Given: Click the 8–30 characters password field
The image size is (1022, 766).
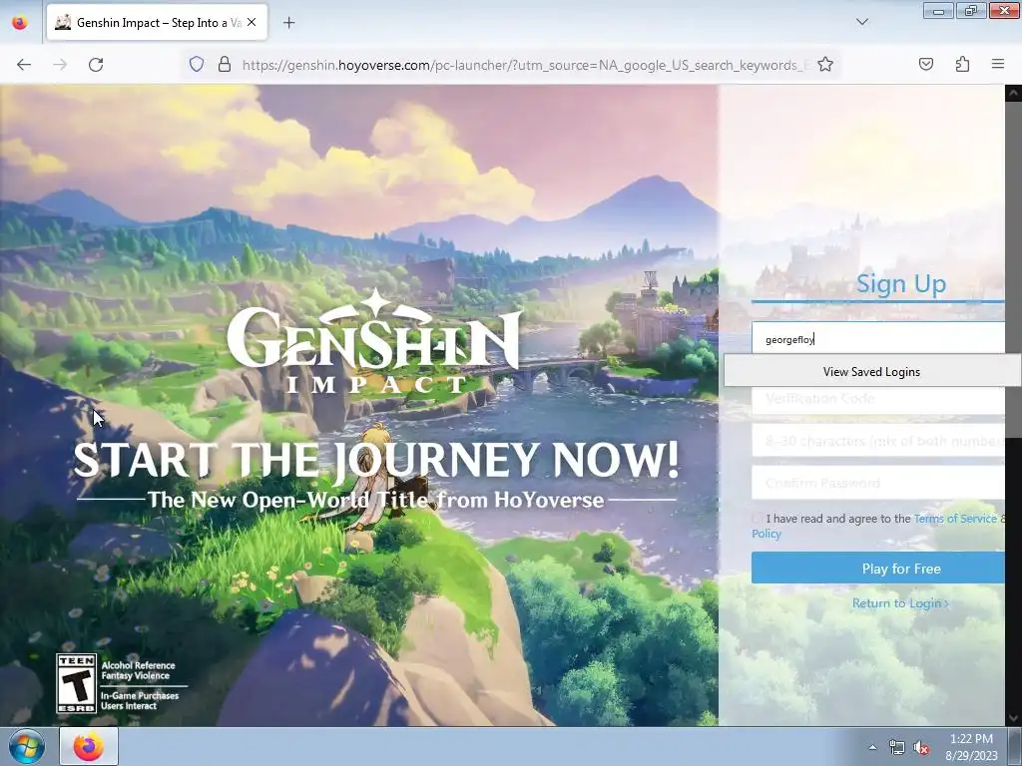Looking at the screenshot, I should 878,441.
